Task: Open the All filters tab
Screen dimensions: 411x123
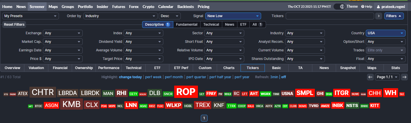Action: [x=258, y=25]
